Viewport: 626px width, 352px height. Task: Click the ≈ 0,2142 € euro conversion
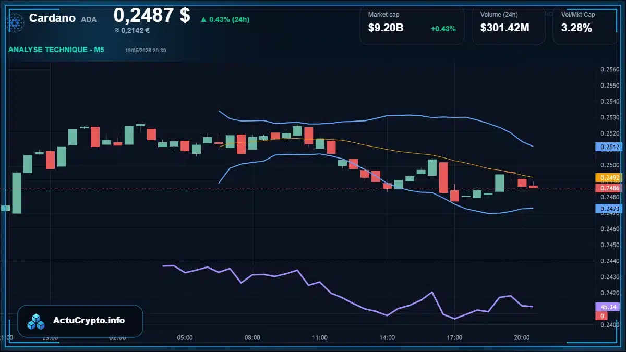coord(133,30)
